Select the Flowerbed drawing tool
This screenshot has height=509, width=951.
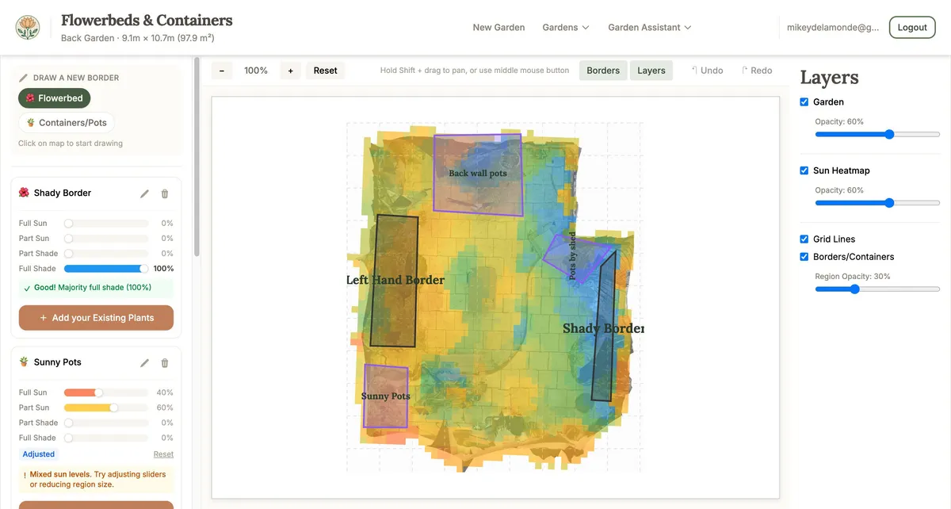tap(54, 98)
